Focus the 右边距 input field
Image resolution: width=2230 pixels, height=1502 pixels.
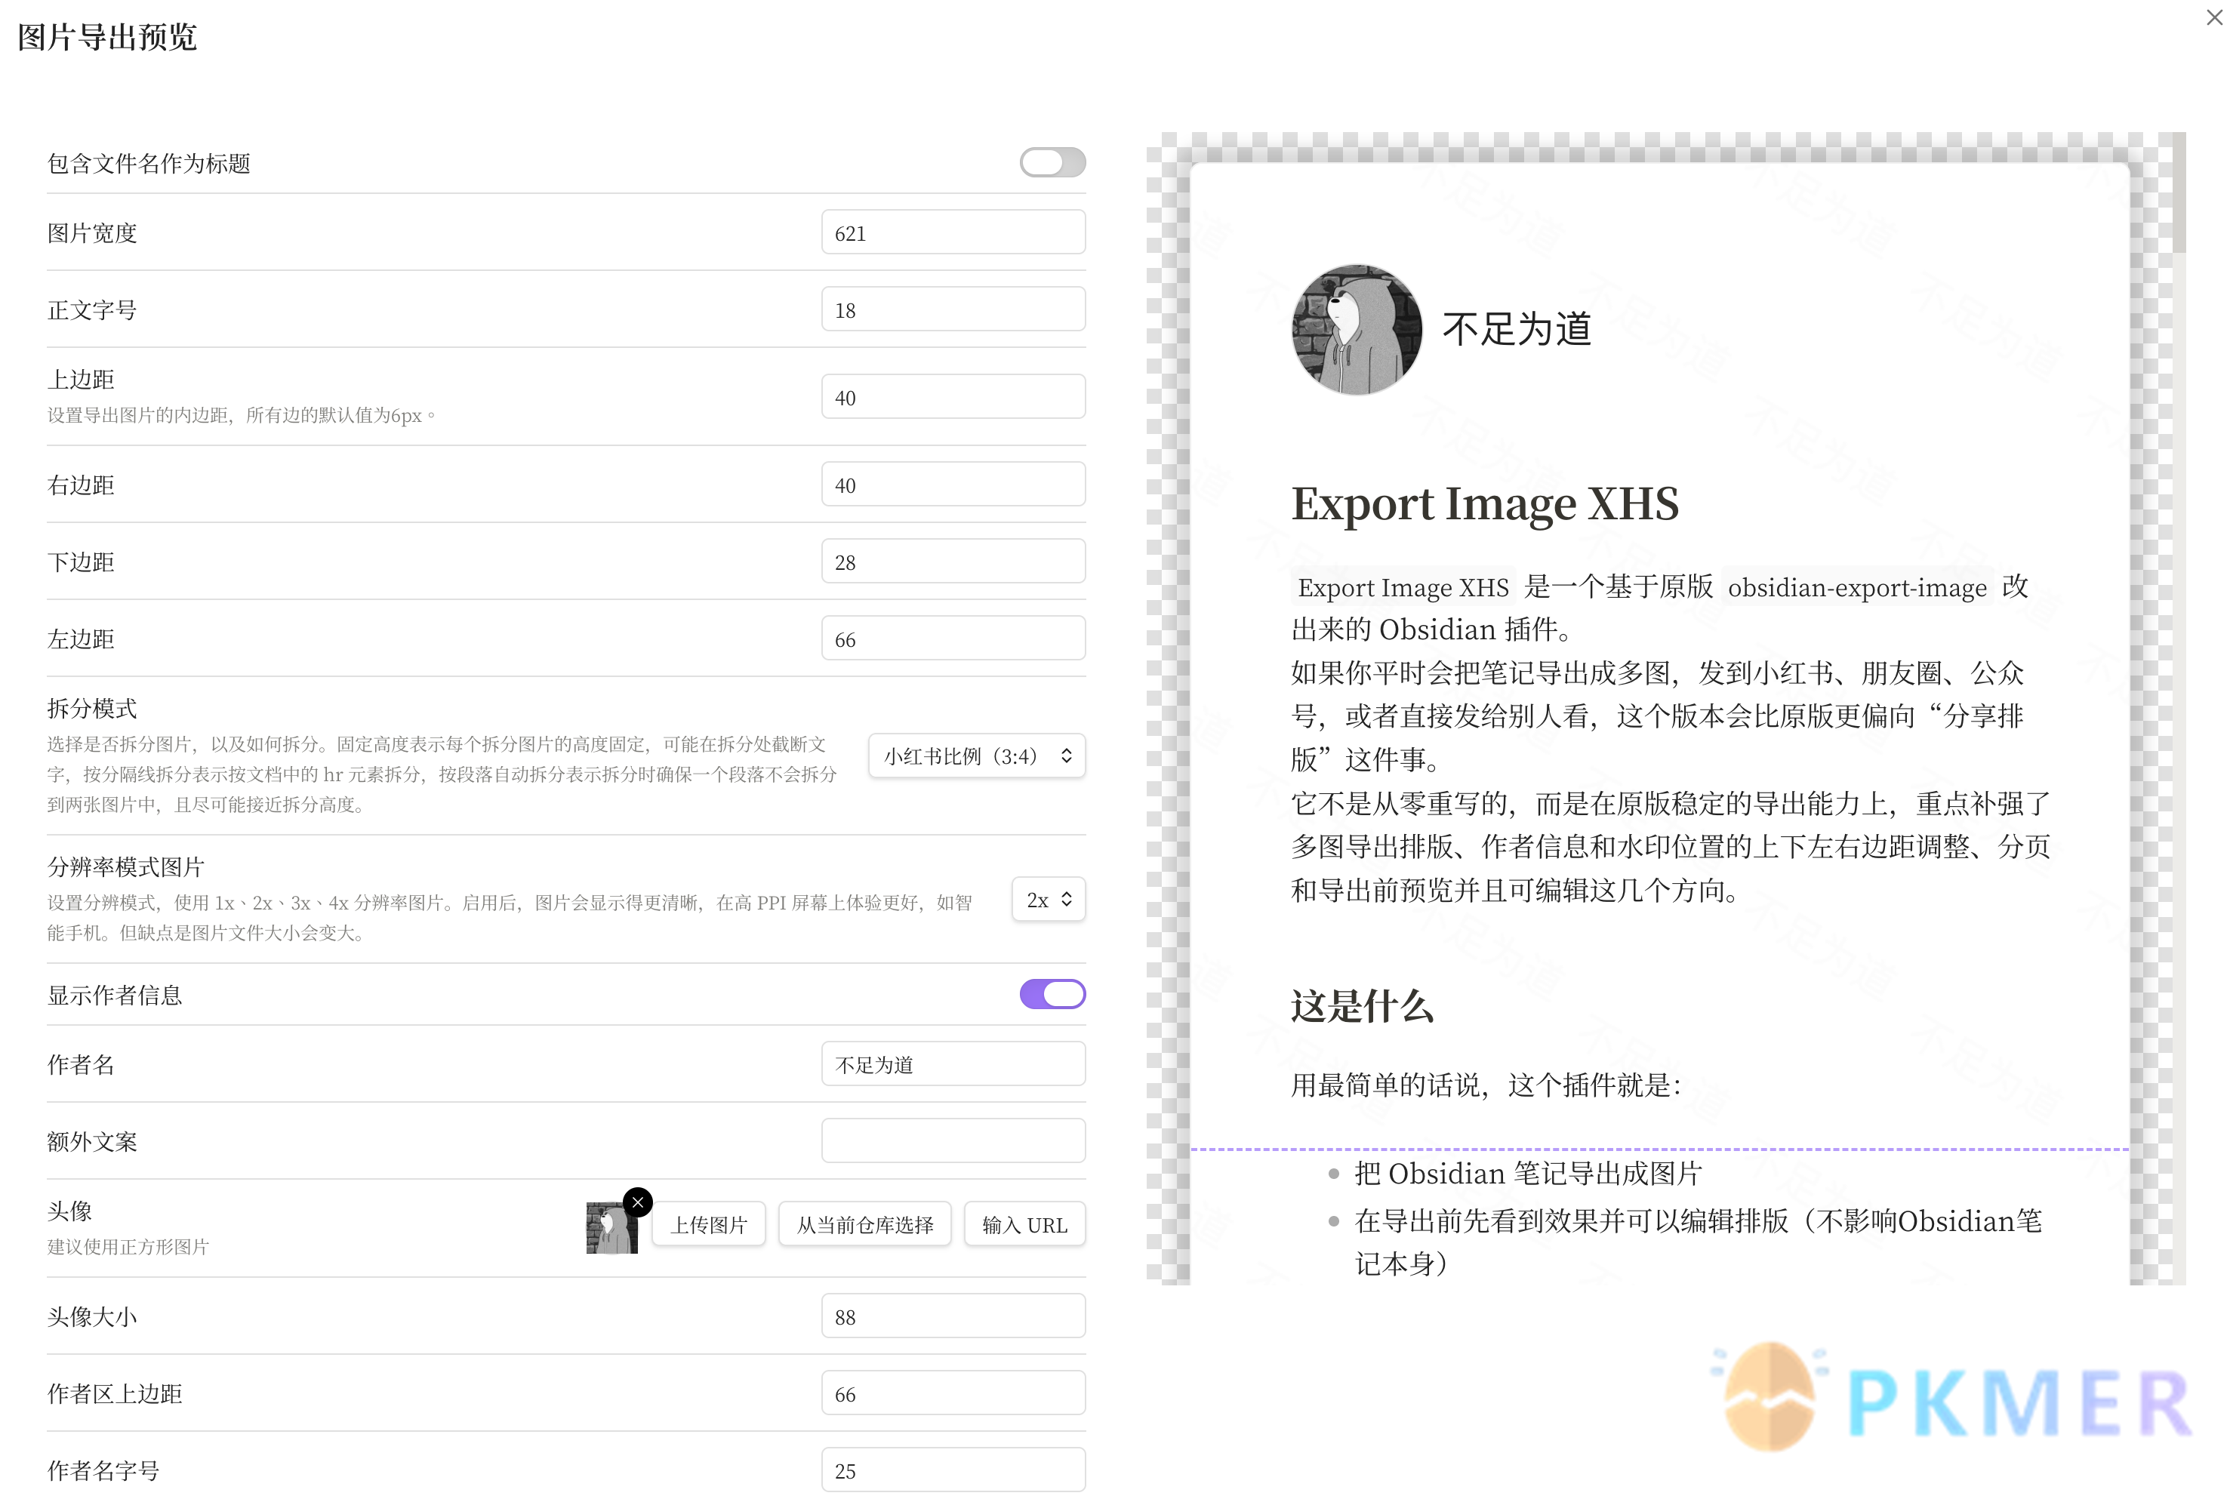(953, 485)
